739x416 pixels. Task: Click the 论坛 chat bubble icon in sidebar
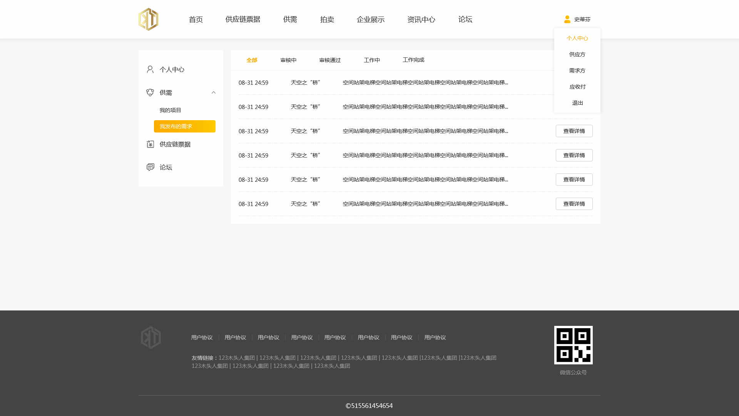[150, 167]
